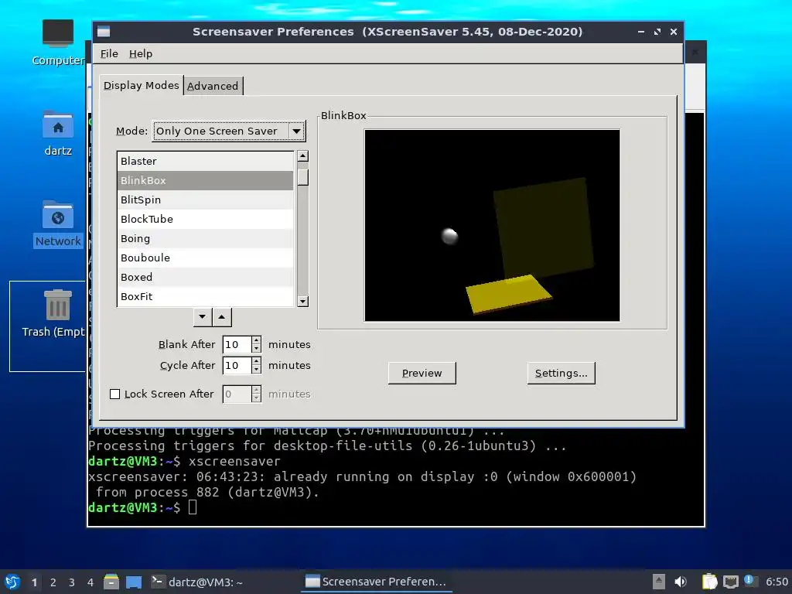Open the file manager from taskbar

(x=111, y=582)
